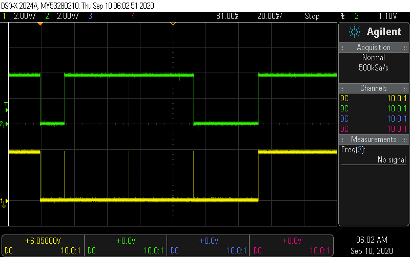Click the 500kSa/s sample rate
The height and width of the screenshot is (257, 410).
coord(374,68)
